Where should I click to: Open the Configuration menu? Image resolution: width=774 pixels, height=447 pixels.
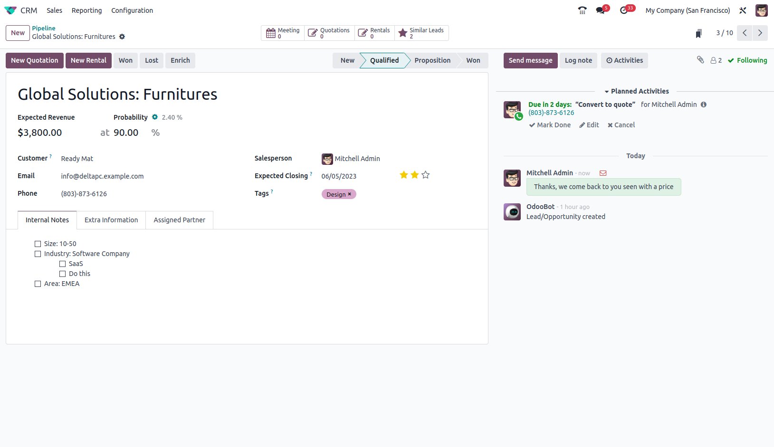132,10
